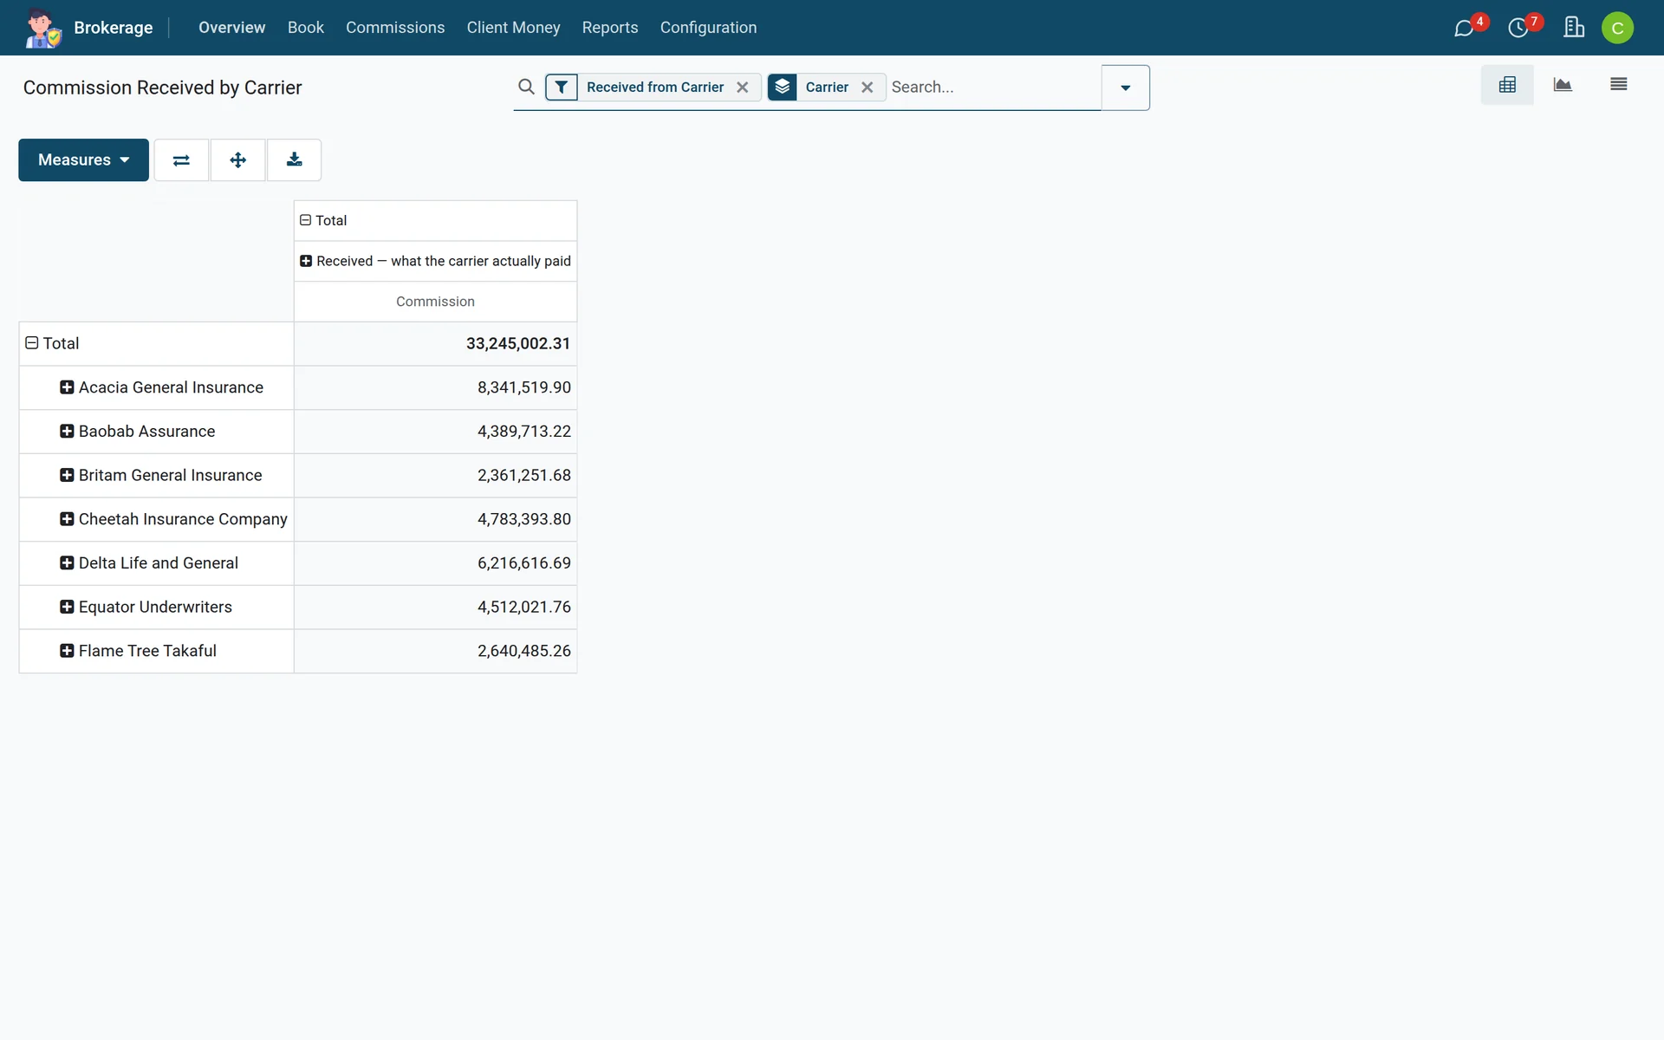Open the user avatar menu
Viewport: 1664px width, 1040px height.
[x=1617, y=28]
